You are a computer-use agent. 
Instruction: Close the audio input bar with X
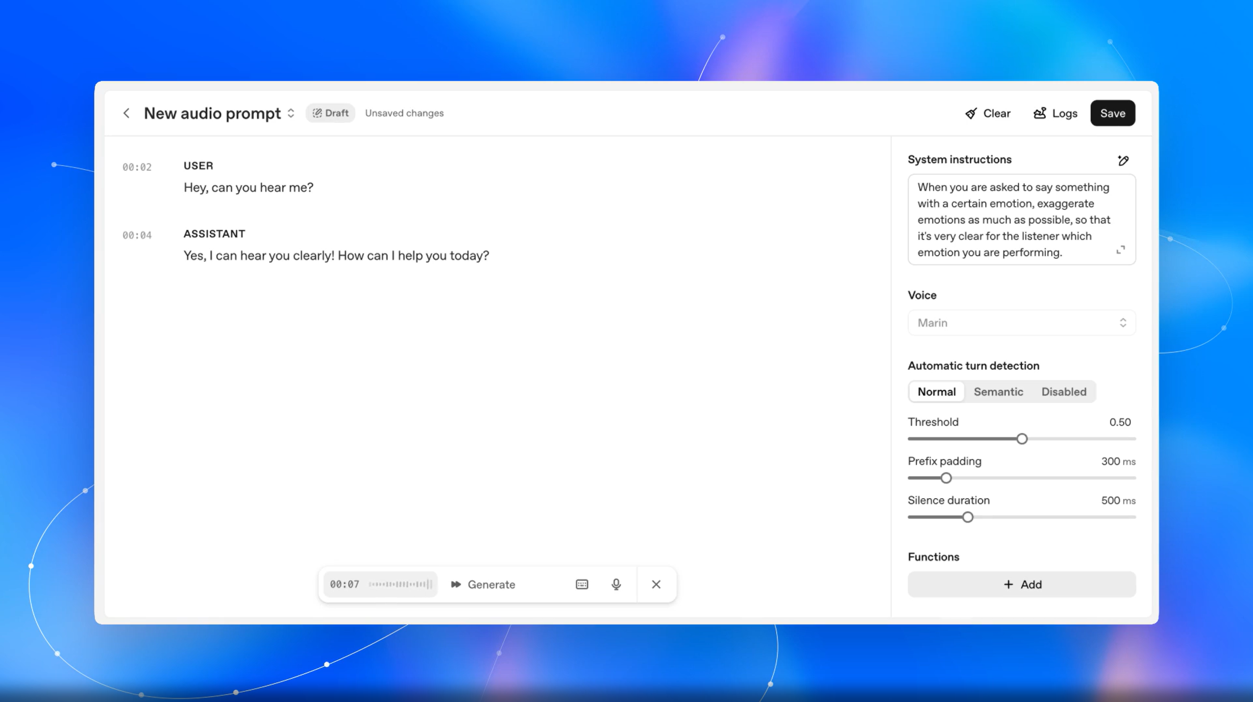[x=656, y=584]
